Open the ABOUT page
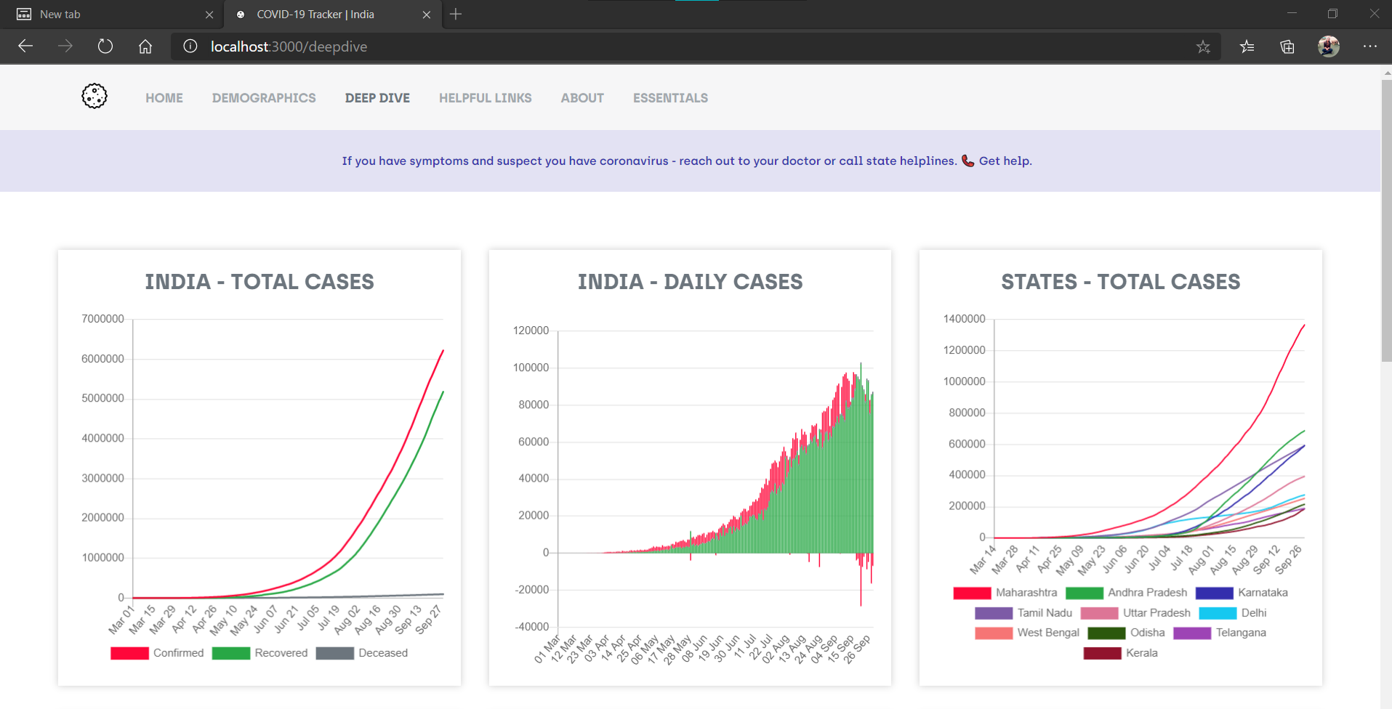1392x709 pixels. click(x=582, y=98)
